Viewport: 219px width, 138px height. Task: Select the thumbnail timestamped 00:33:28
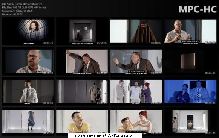coord(82,91)
